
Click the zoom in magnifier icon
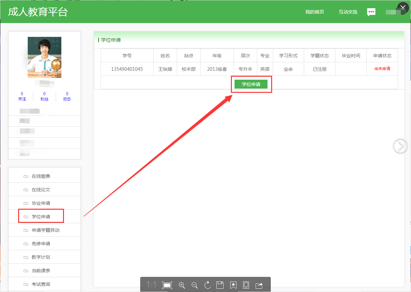coord(181,285)
